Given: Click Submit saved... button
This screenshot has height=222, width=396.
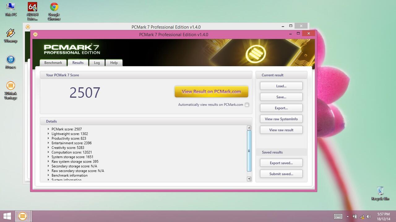Looking at the screenshot, I should (281, 174).
